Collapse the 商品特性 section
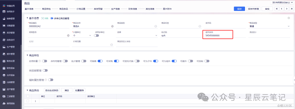This screenshot has width=295, height=109. tap(27, 55)
